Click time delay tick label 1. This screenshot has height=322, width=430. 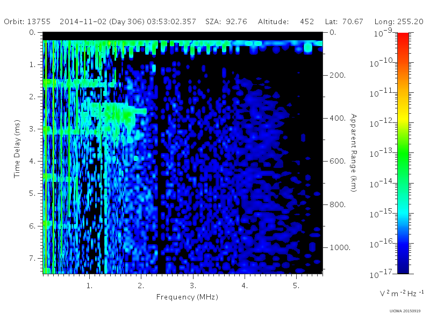[32, 64]
